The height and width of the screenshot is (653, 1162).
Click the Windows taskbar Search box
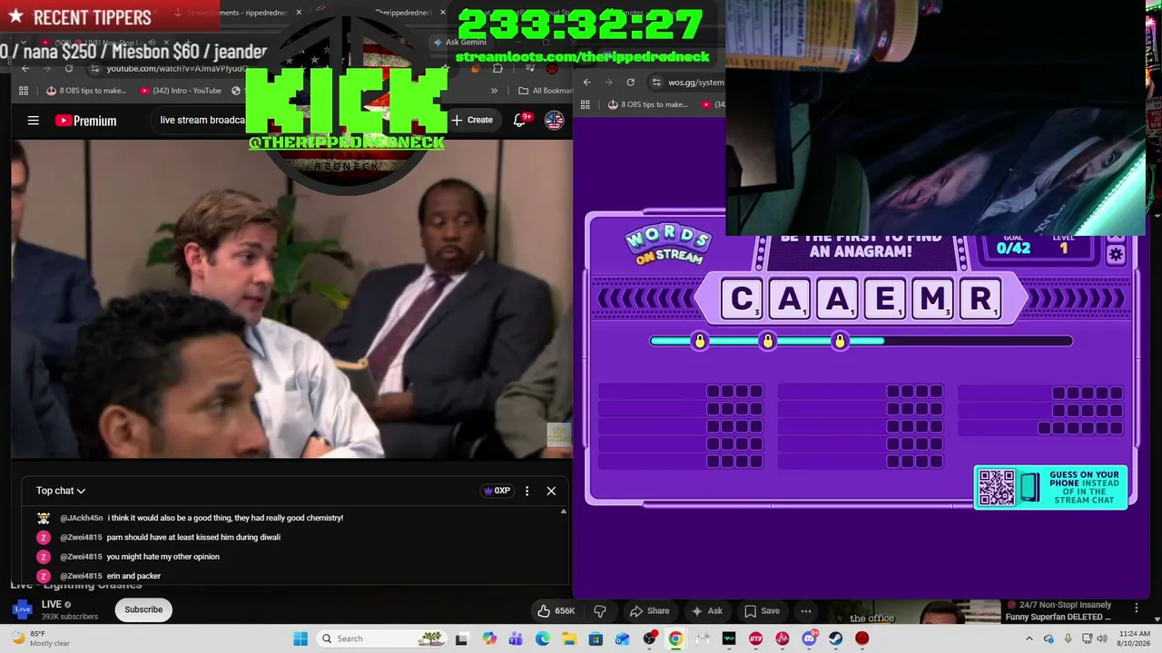pyautogui.click(x=382, y=638)
